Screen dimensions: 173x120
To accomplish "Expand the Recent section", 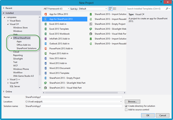I will click(x=4, y=8).
